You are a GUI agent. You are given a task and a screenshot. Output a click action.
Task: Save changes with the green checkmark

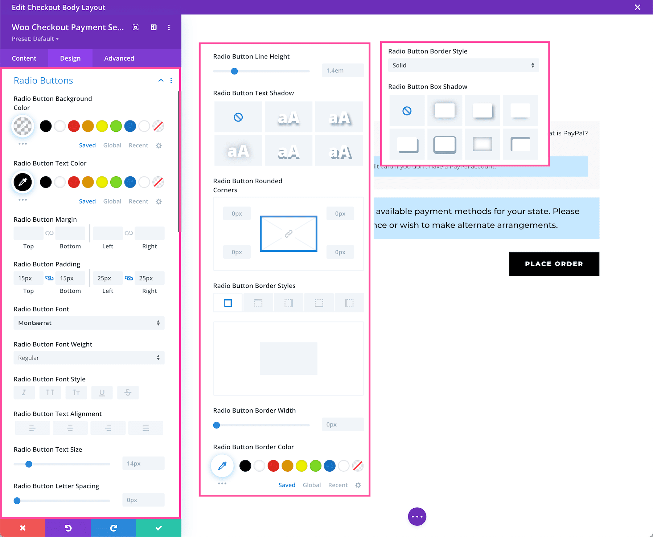(159, 528)
